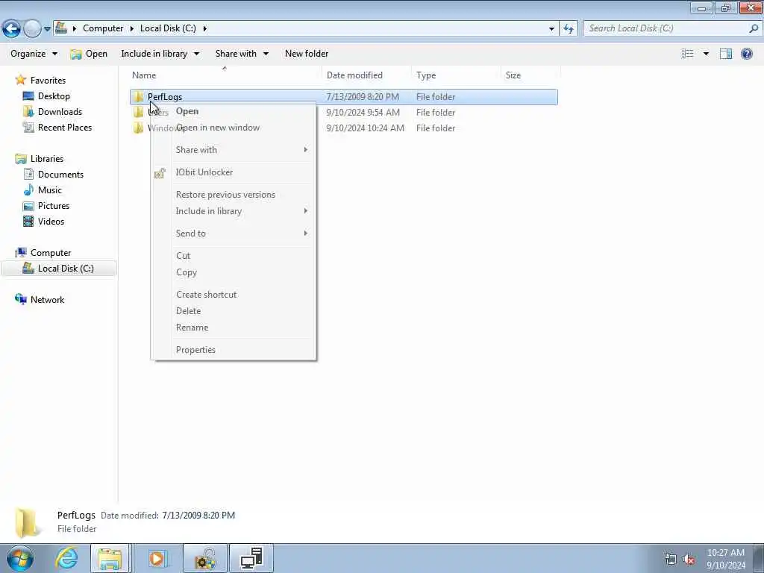Expand Share with context submenu
The image size is (764, 573).
coord(234,149)
